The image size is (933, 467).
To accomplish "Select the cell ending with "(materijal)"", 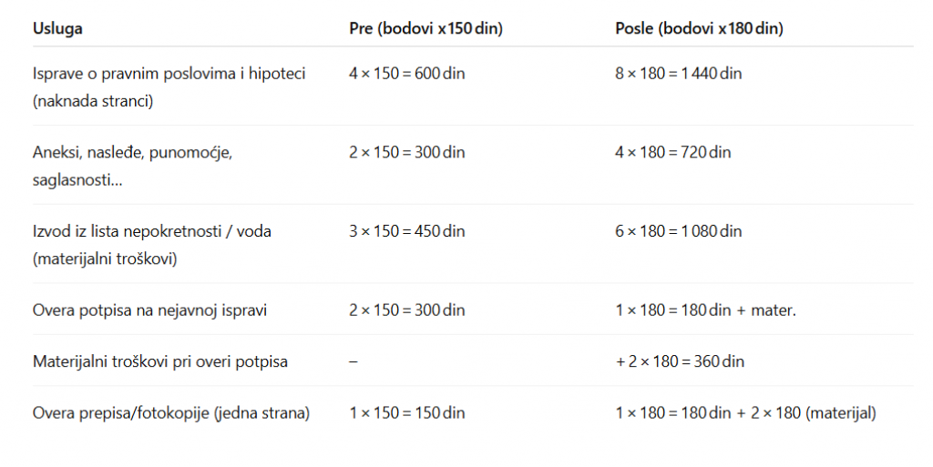I will (745, 413).
